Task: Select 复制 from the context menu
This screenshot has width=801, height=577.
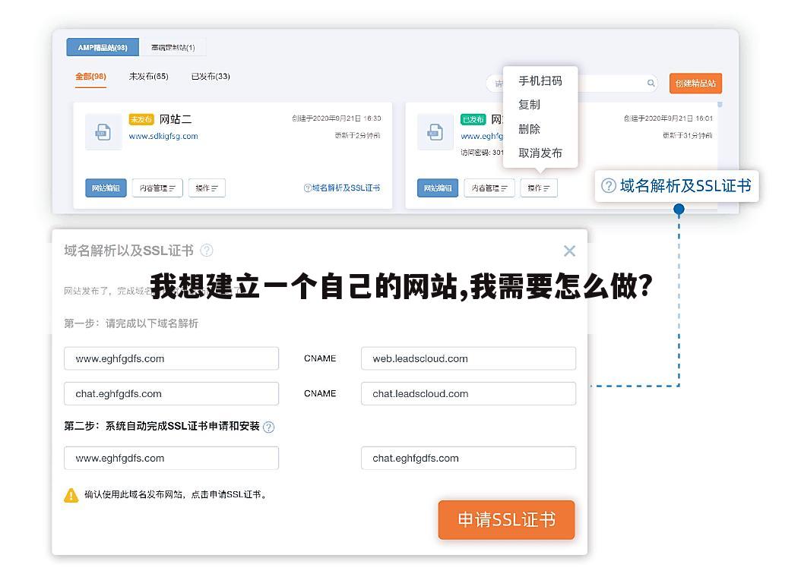Action: (x=530, y=105)
